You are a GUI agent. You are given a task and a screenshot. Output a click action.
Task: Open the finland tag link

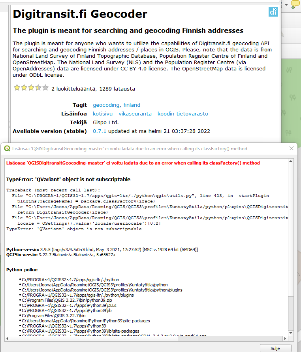pyautogui.click(x=132, y=105)
